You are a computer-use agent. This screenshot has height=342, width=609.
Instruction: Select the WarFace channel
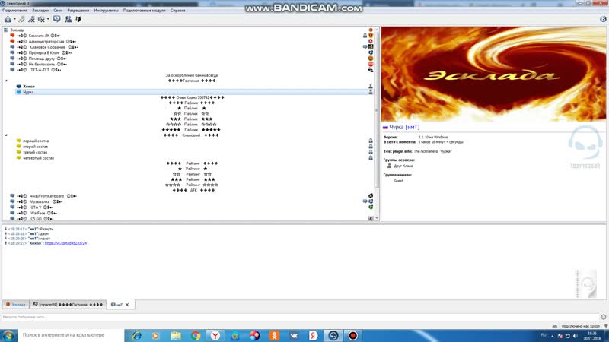click(x=37, y=214)
